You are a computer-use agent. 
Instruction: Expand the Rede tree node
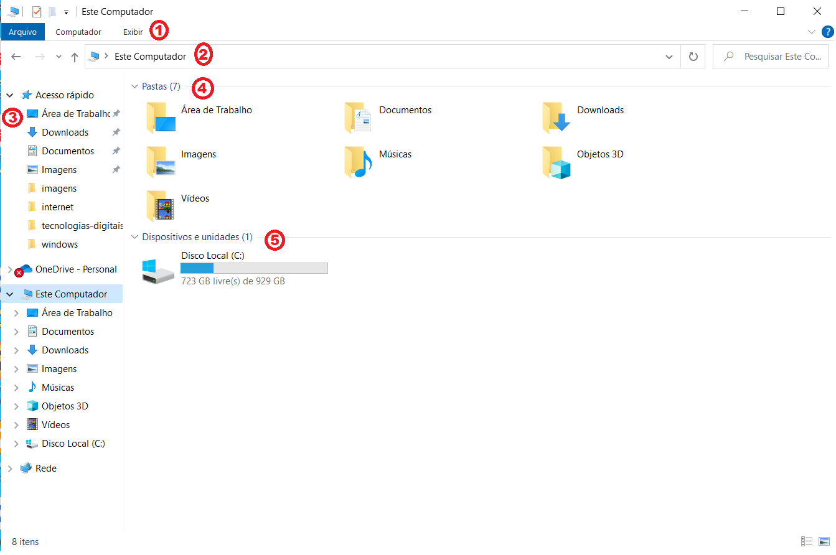[9, 469]
